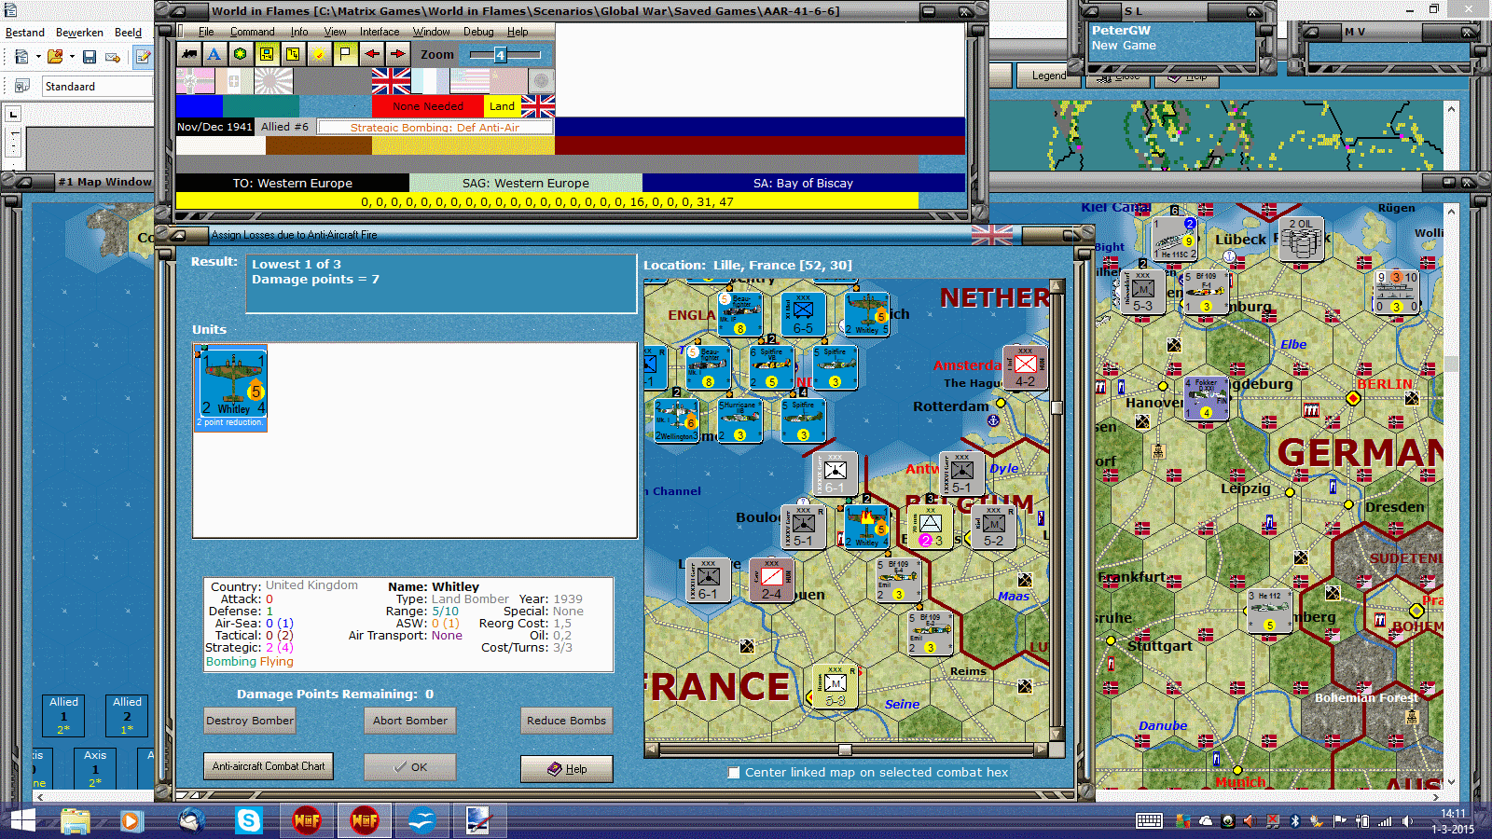Click the open folder icon
1492x839 pixels.
[x=55, y=57]
